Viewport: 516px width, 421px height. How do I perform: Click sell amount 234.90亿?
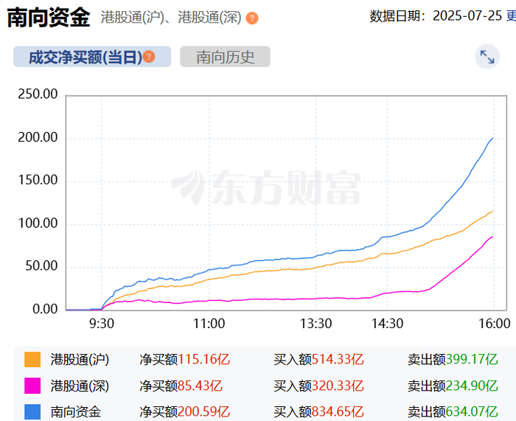pyautogui.click(x=472, y=386)
